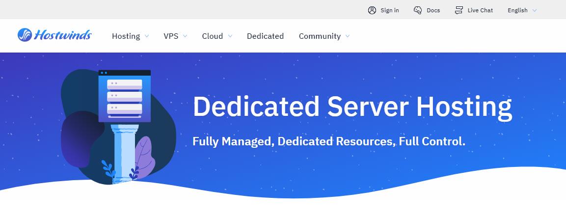Click the server pillar illustration
The image size is (566, 217).
coord(118,127)
